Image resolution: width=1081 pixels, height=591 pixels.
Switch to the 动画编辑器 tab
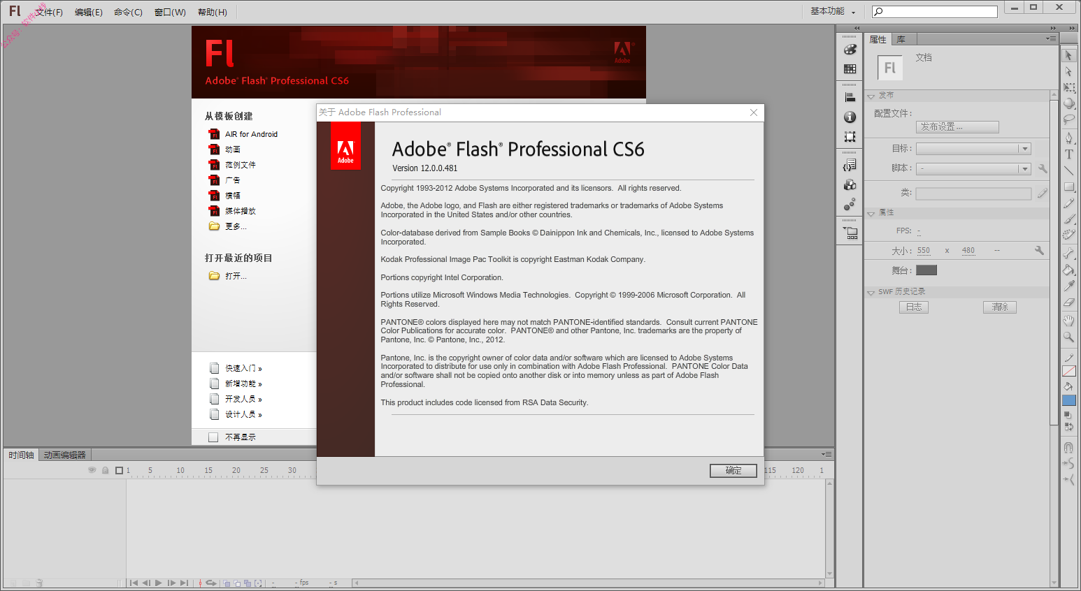coord(64,455)
